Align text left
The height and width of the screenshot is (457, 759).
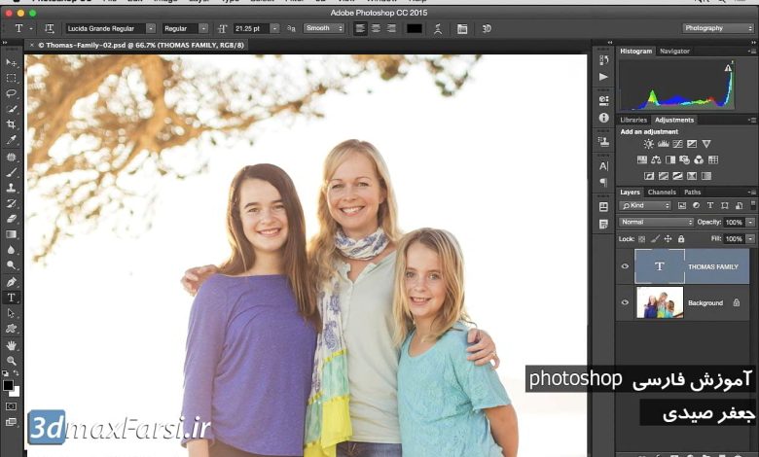360,28
